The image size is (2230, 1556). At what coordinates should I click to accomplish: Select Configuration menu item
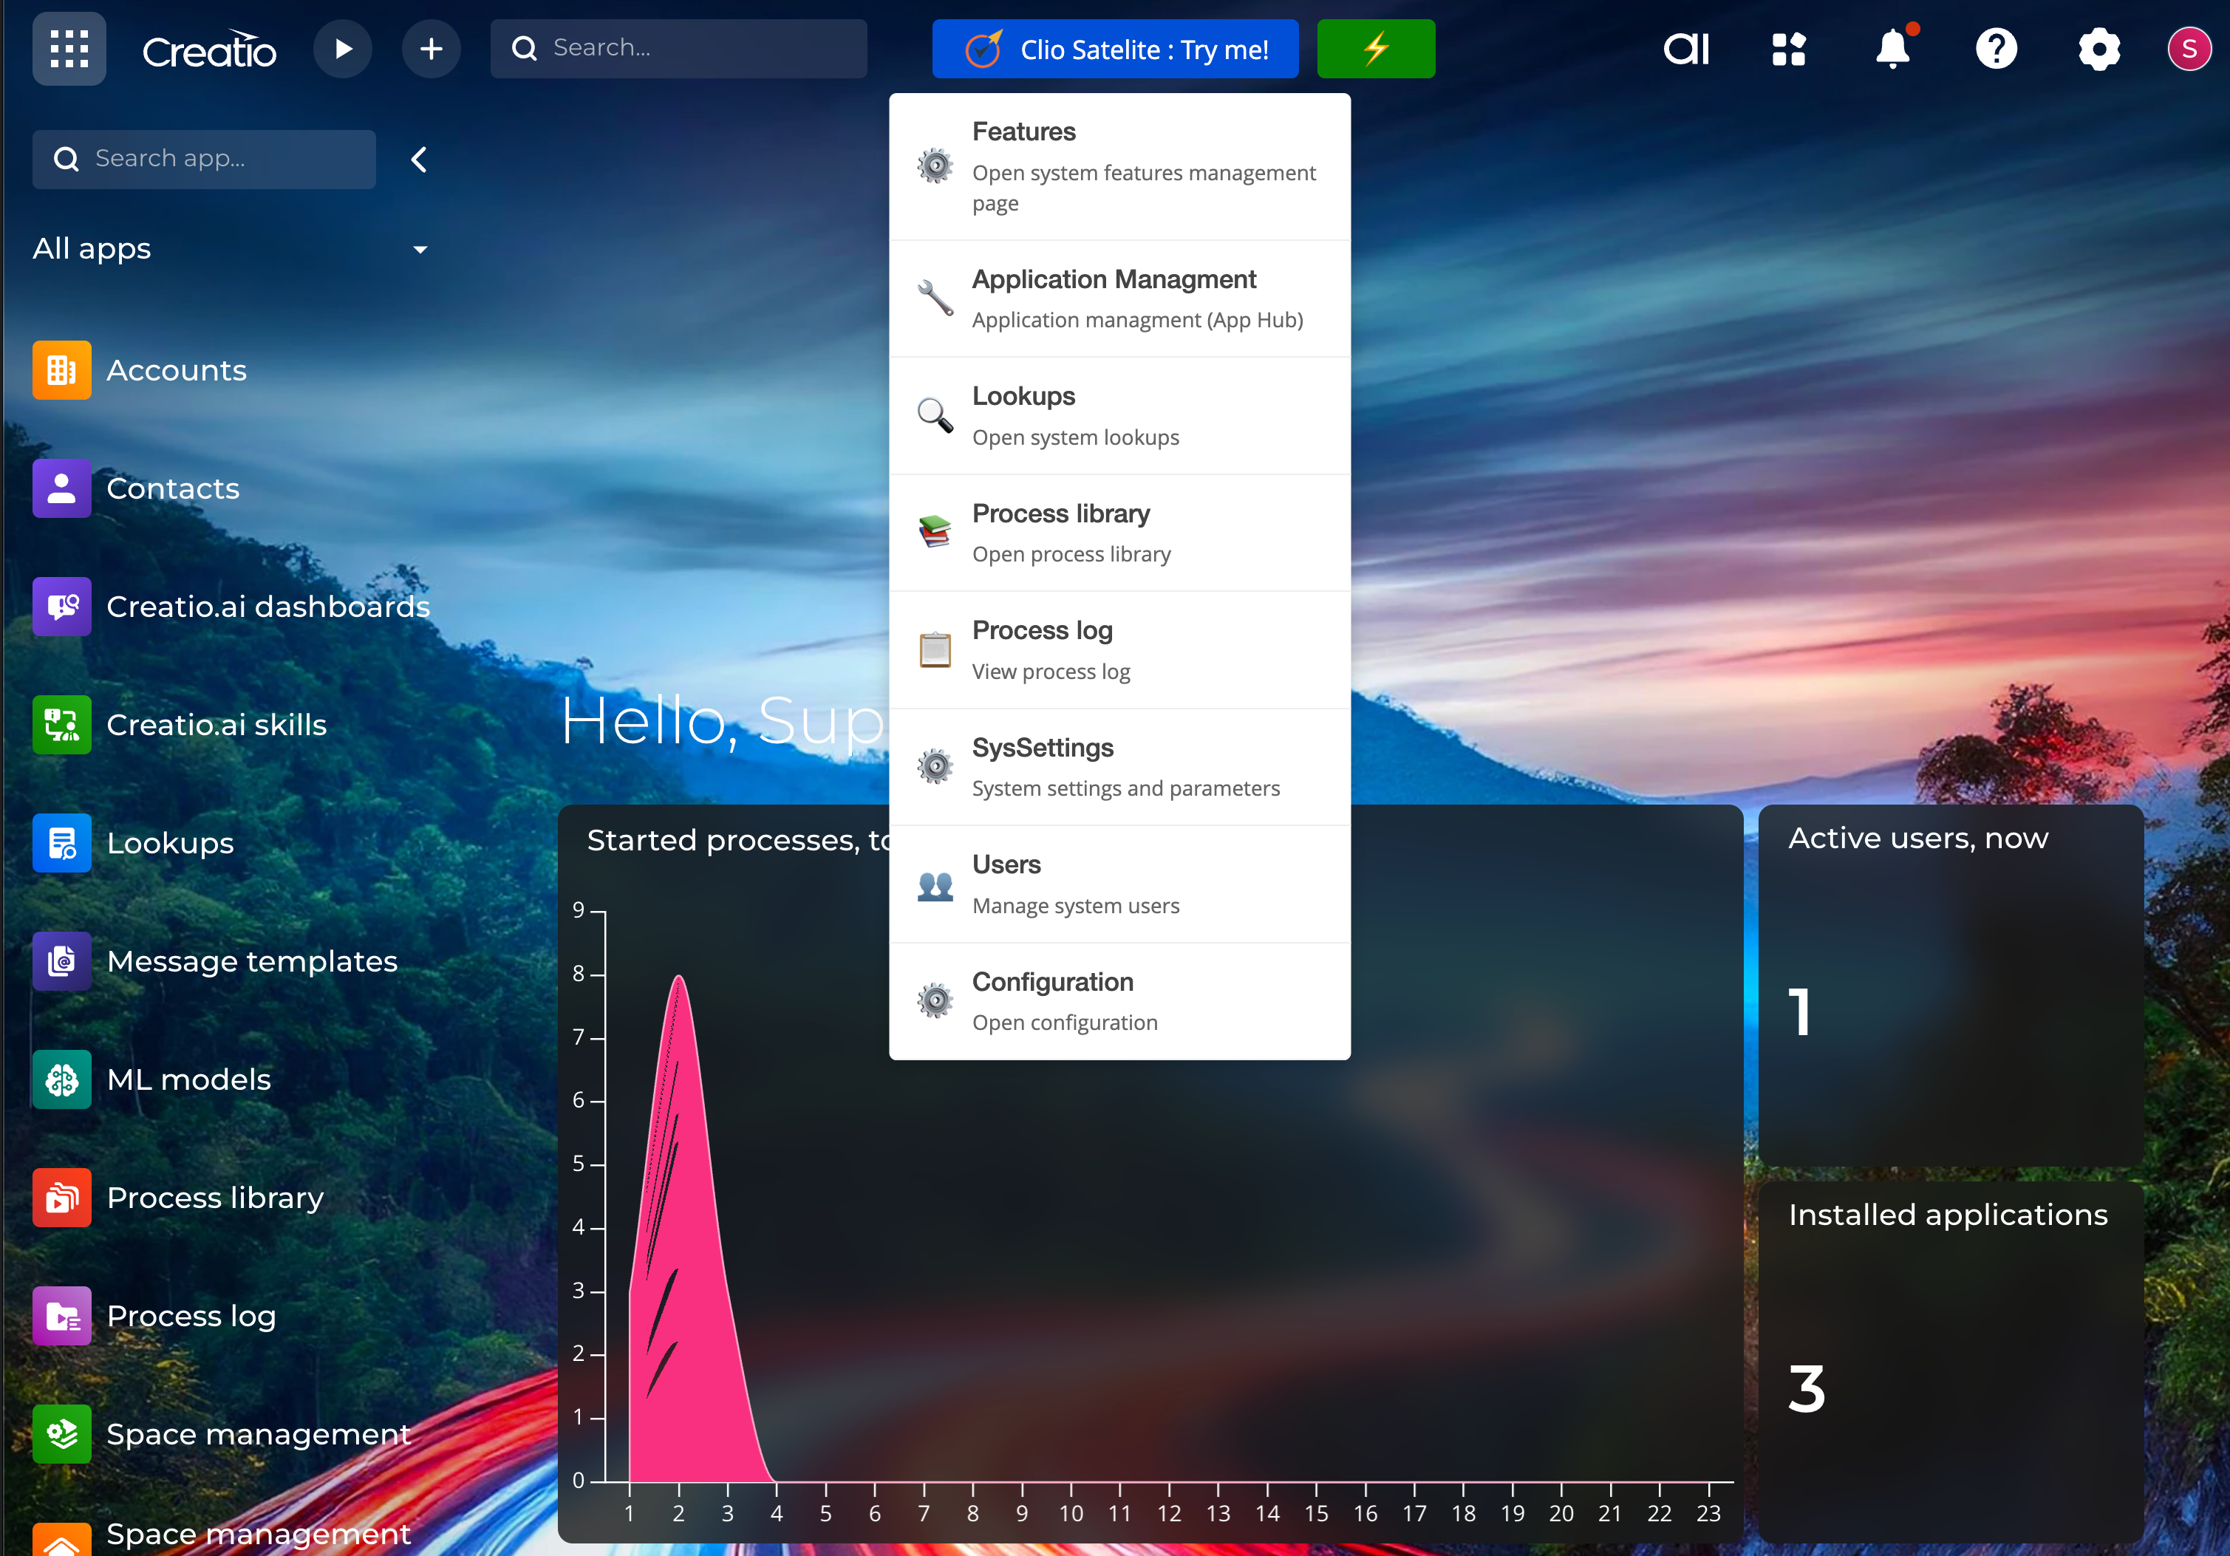click(1120, 1001)
